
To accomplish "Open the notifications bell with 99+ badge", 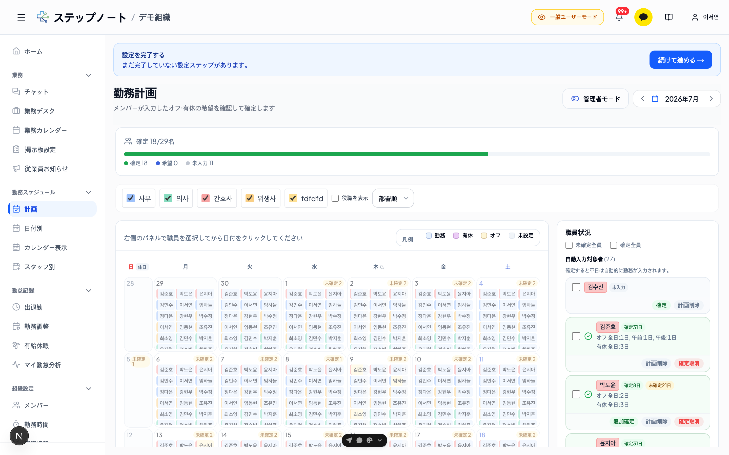I will click(x=619, y=17).
